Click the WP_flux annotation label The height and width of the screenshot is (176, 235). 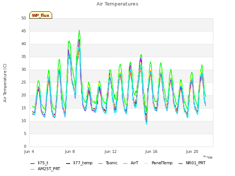(41, 15)
